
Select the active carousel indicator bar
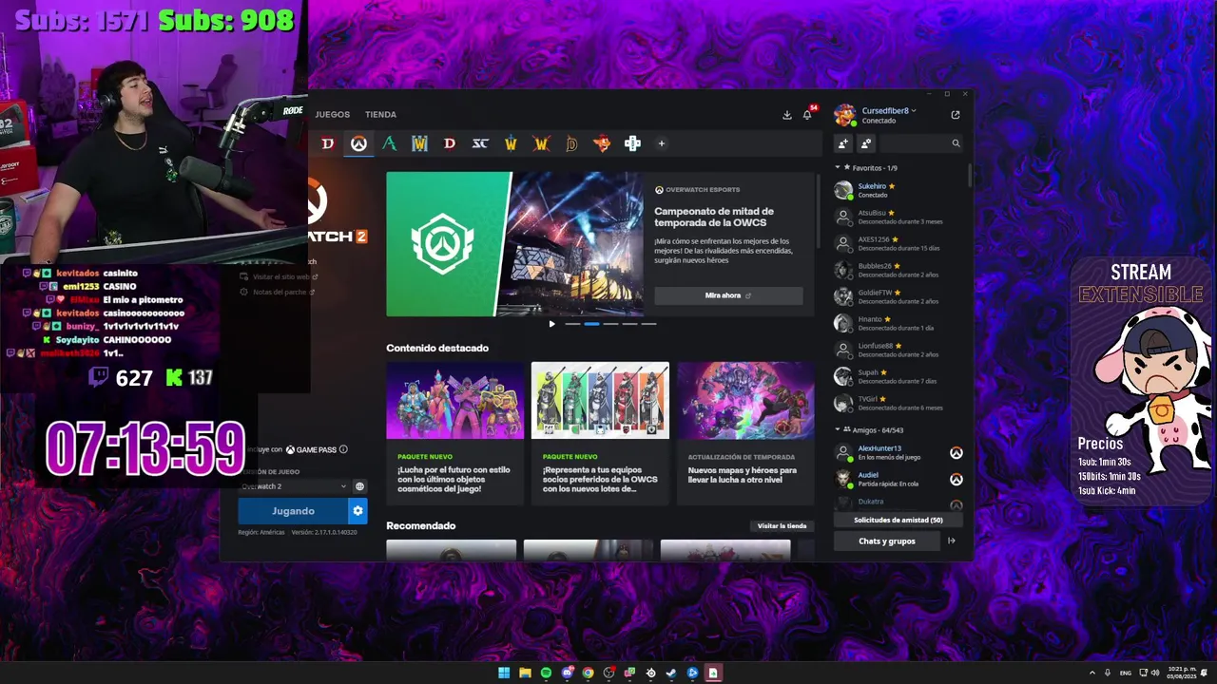click(x=591, y=324)
